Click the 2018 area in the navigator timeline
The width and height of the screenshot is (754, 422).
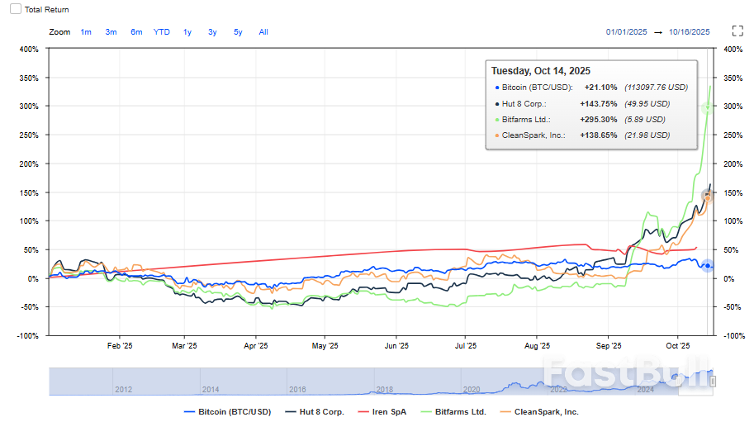tap(384, 389)
